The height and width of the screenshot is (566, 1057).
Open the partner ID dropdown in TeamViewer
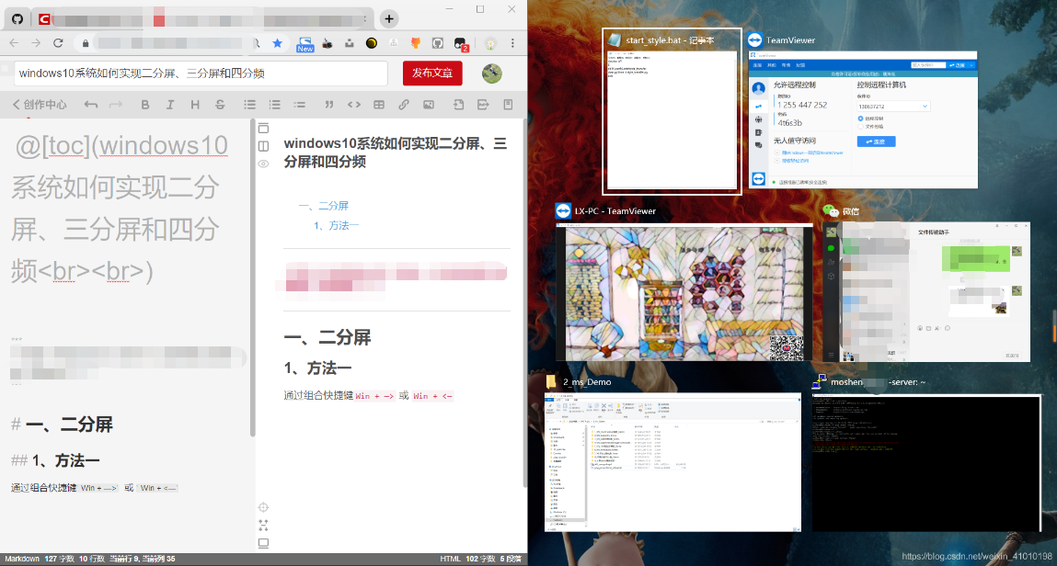click(925, 107)
